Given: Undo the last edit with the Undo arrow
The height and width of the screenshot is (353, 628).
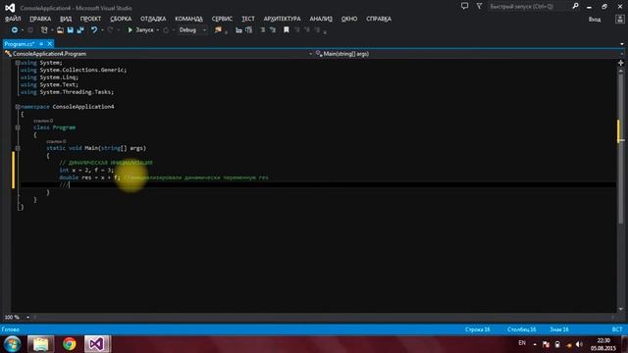Looking at the screenshot, I should [x=94, y=30].
